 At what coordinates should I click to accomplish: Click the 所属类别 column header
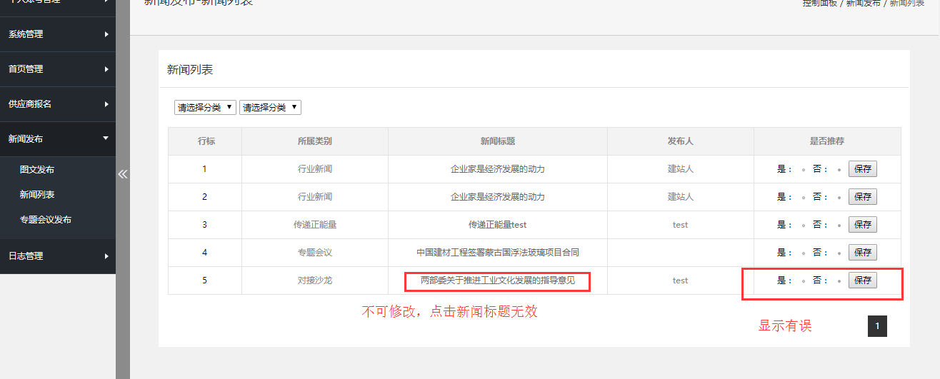(315, 141)
